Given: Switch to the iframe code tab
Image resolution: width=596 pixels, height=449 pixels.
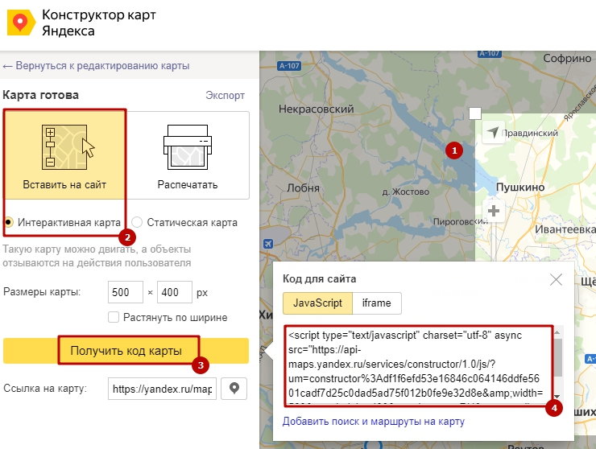Looking at the screenshot, I should [376, 303].
